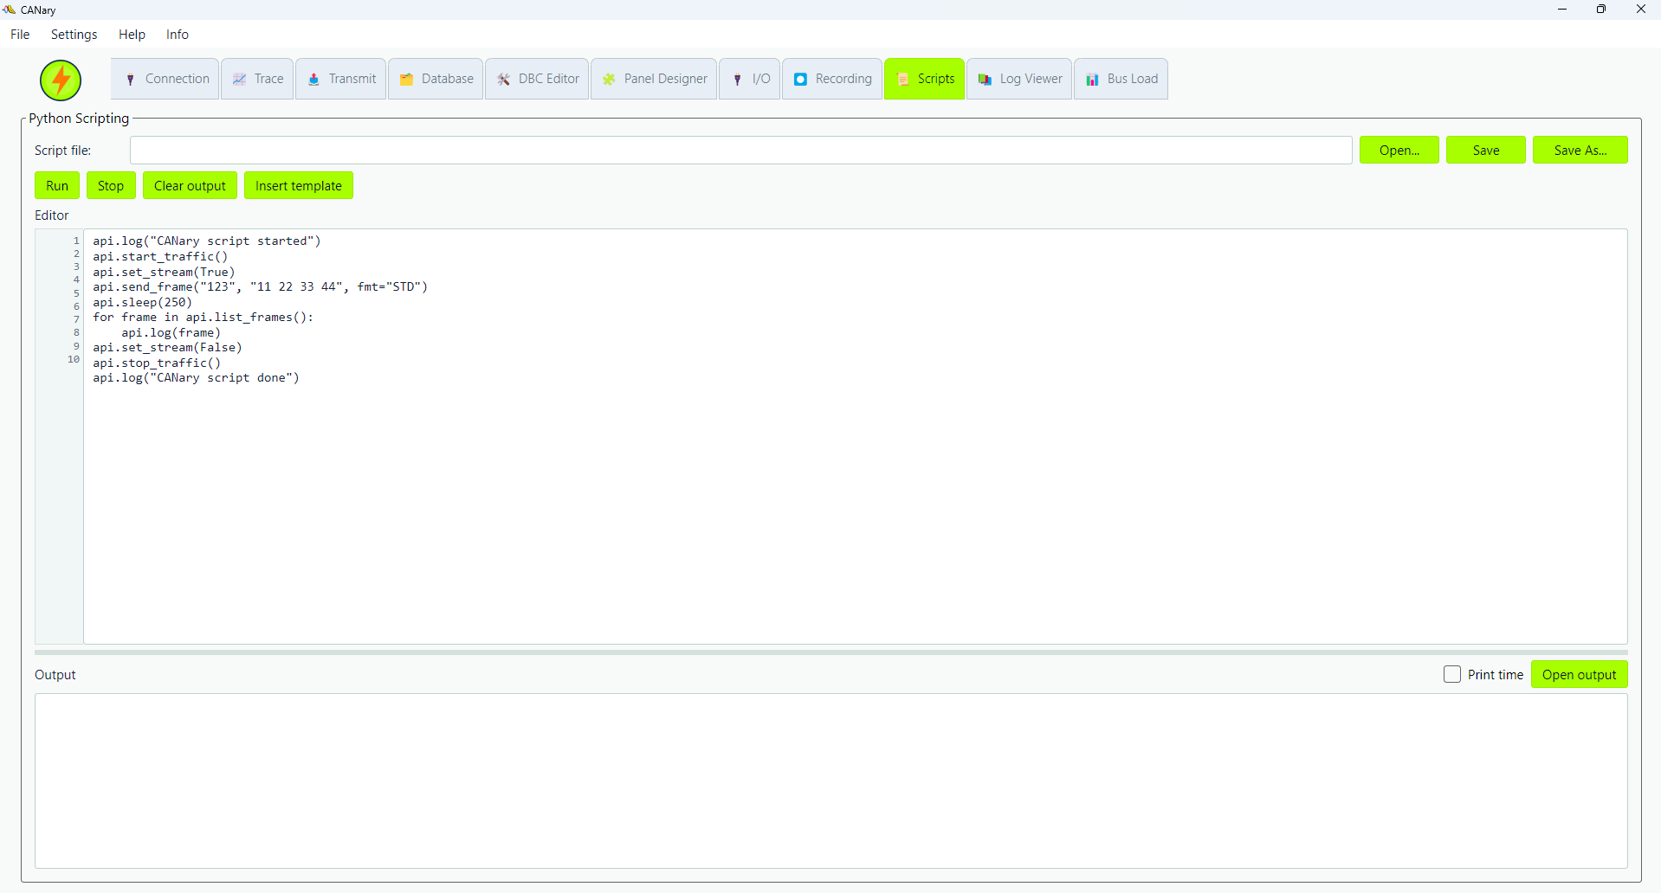Click the Save button

1486,150
